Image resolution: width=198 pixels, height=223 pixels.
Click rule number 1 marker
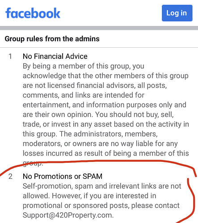10,57
